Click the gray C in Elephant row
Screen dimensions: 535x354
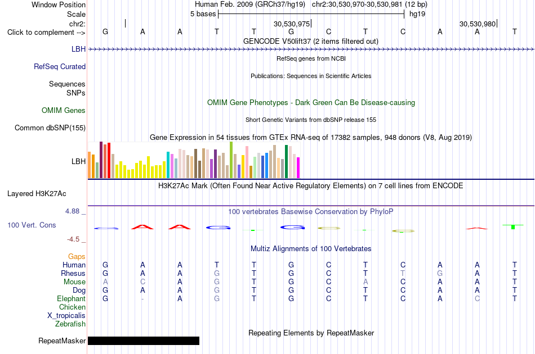[x=477, y=298]
